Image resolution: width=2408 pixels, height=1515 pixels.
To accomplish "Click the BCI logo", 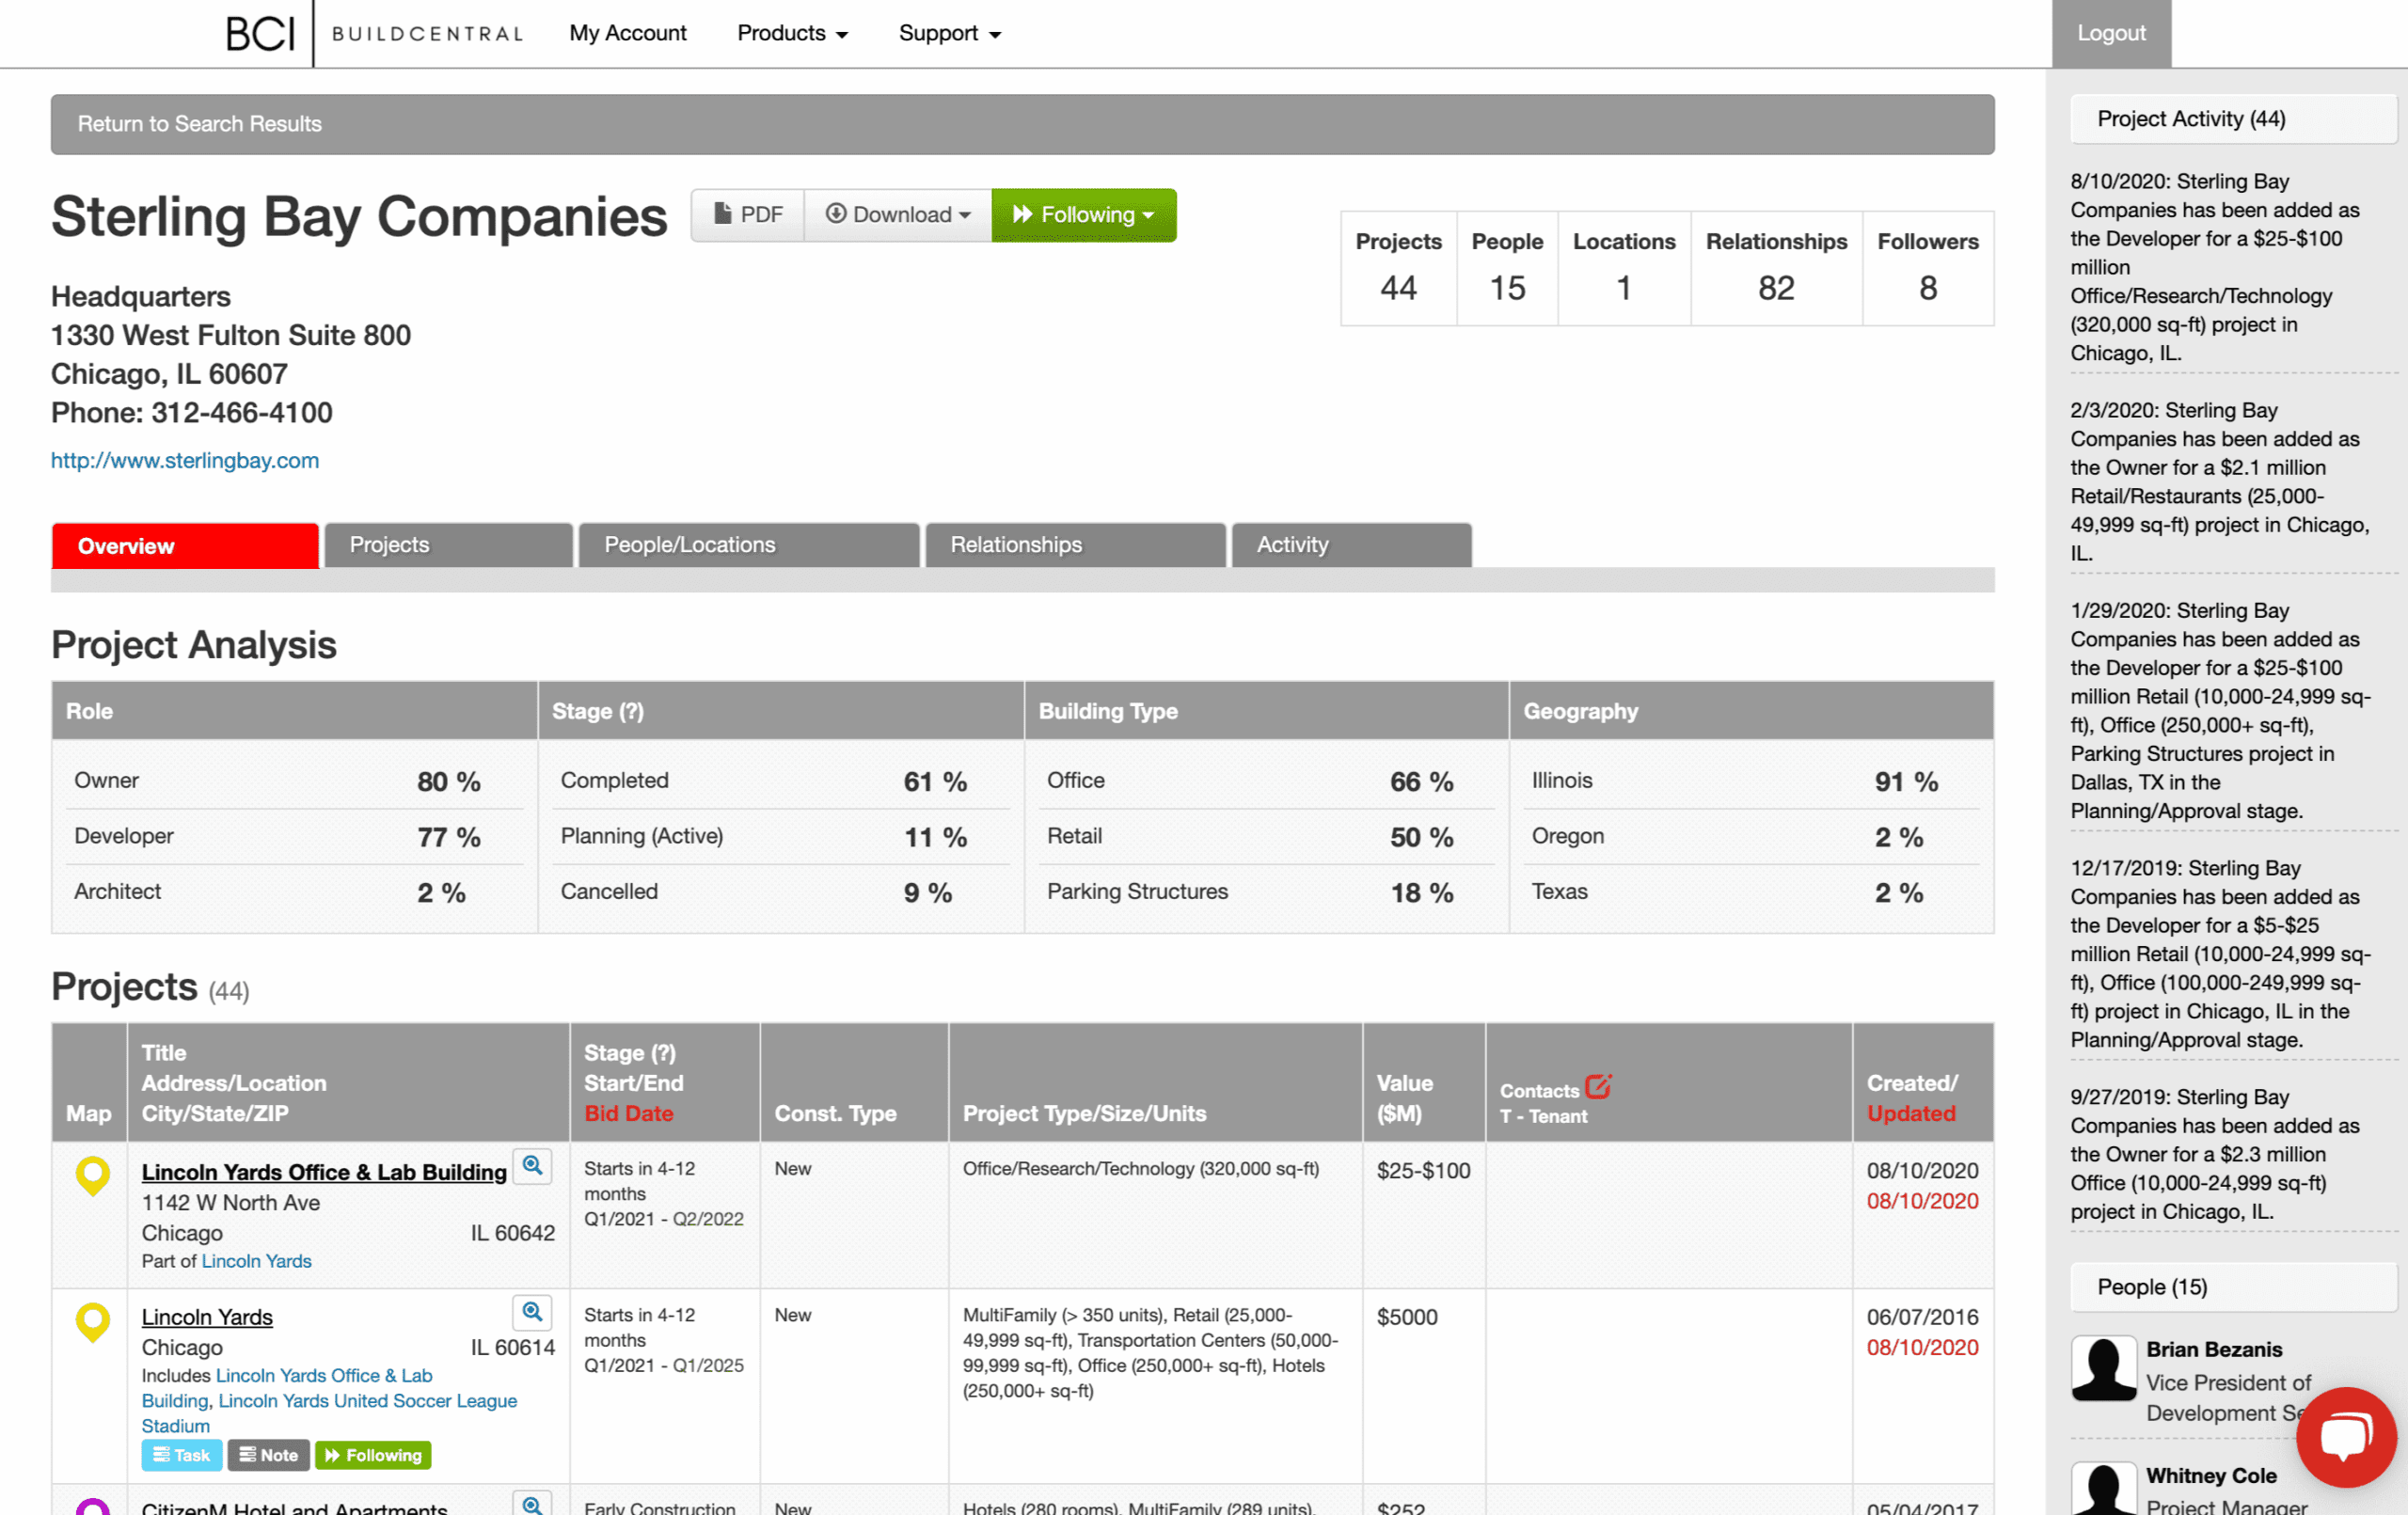I will click(260, 34).
